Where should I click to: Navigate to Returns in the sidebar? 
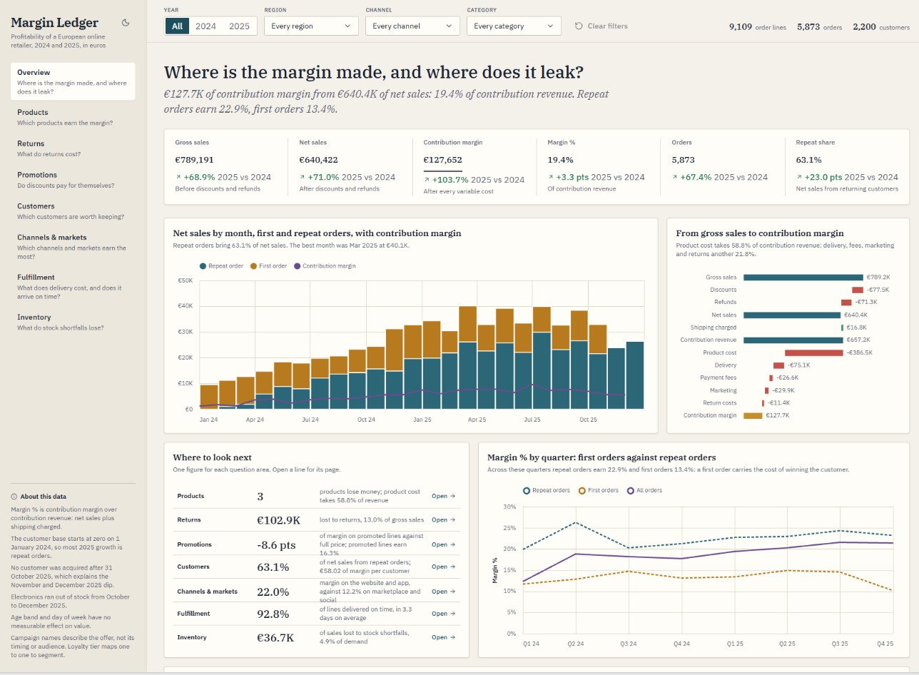pos(73,148)
